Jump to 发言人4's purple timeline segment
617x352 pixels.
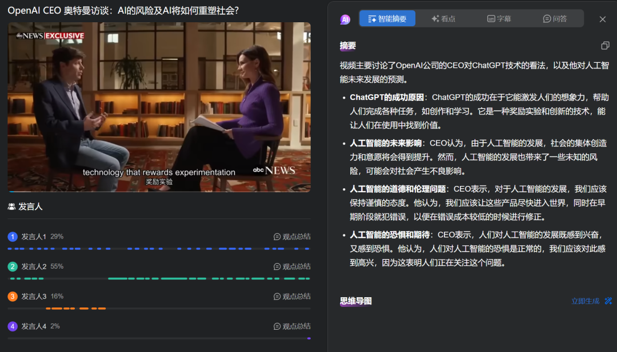(x=309, y=338)
